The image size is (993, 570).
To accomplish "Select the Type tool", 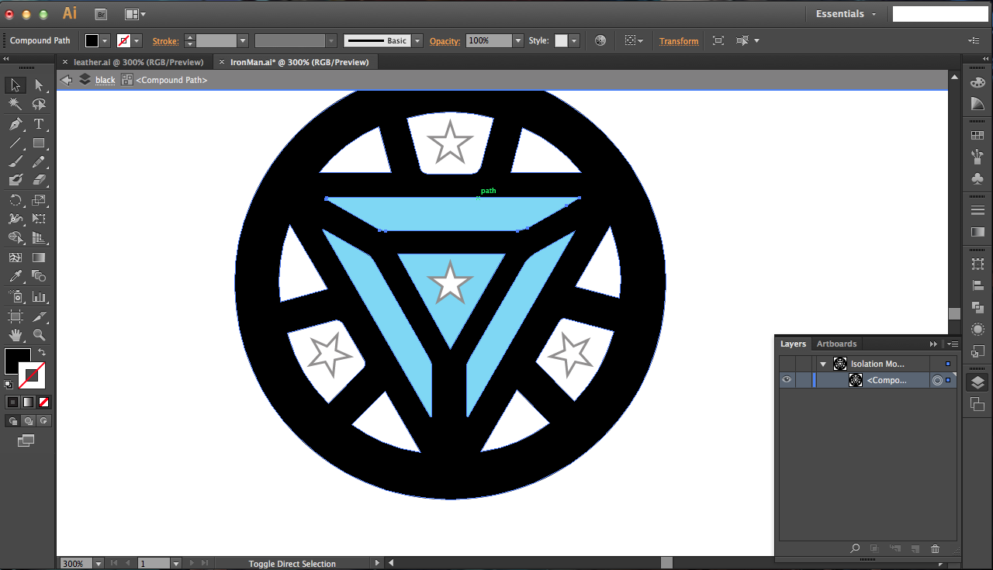I will coord(38,123).
